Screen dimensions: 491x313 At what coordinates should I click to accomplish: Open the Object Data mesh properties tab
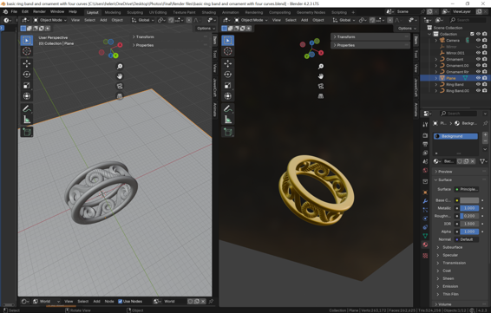tap(425, 236)
